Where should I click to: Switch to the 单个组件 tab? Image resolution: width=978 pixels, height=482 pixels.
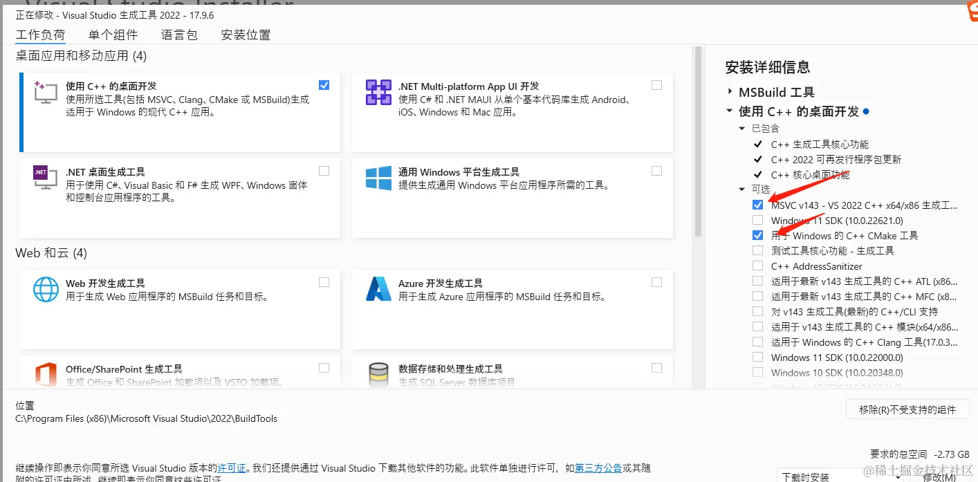pyautogui.click(x=113, y=35)
